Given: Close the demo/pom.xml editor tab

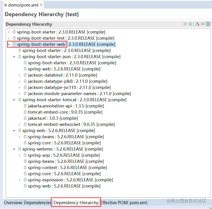Looking at the screenshot, I should (x=41, y=5).
